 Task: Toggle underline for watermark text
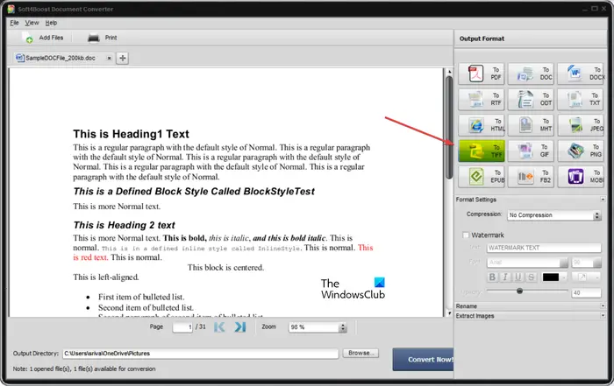tap(518, 277)
